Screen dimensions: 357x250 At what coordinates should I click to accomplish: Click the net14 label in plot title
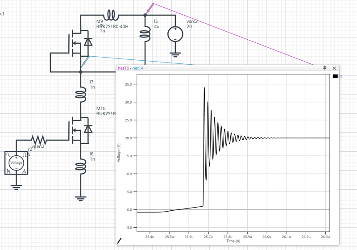[x=138, y=68]
